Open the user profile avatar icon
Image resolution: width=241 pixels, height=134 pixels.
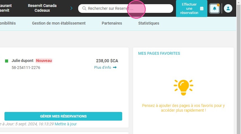click(x=228, y=8)
